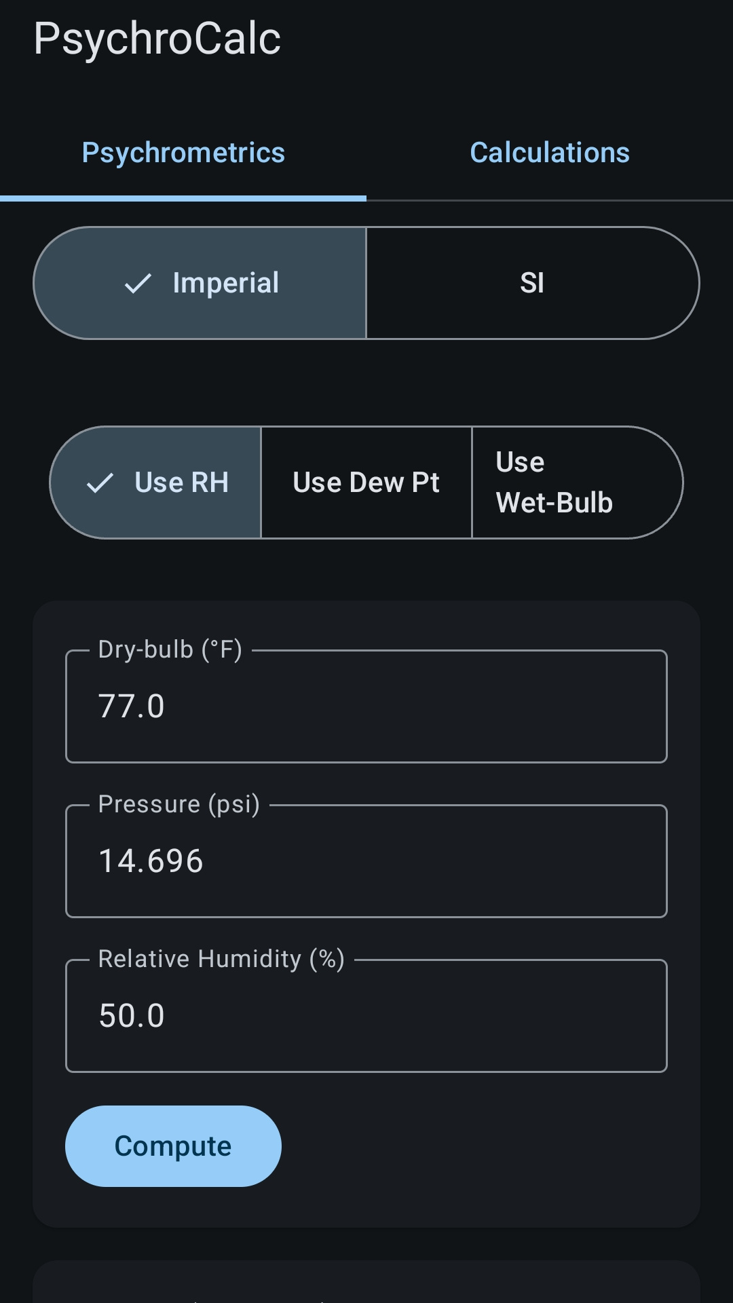Screen dimensions: 733x1303
Task: Click the Dry-bulb (°F) field label
Action: pyautogui.click(x=170, y=649)
